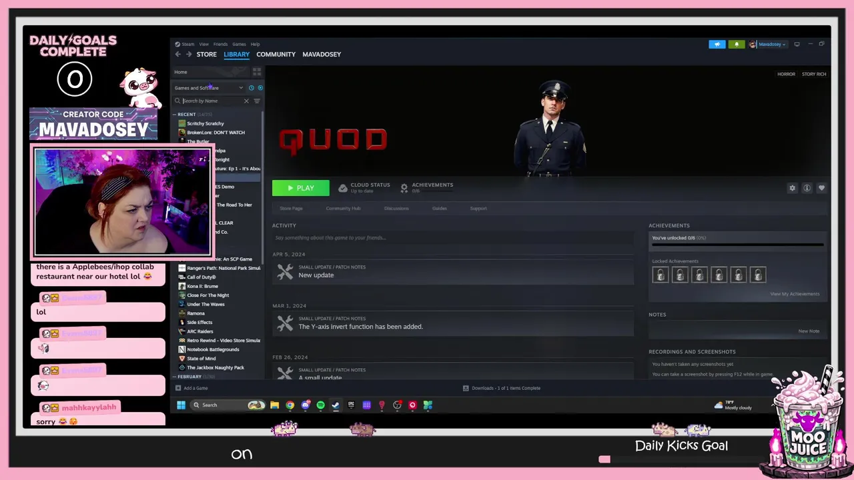Click the Downloads status icon
This screenshot has width=854, height=480.
pos(466,388)
